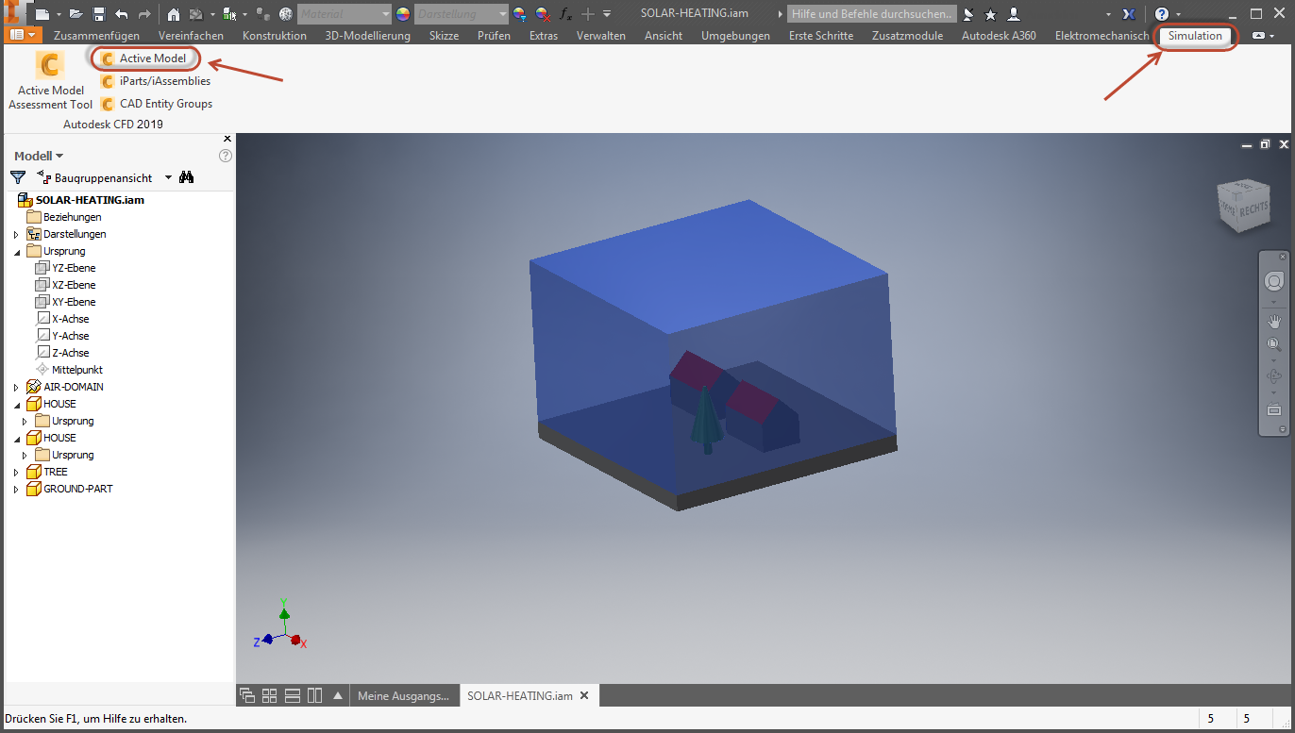Arrange the windows vertically
This screenshot has height=733, width=1295.
315,695
